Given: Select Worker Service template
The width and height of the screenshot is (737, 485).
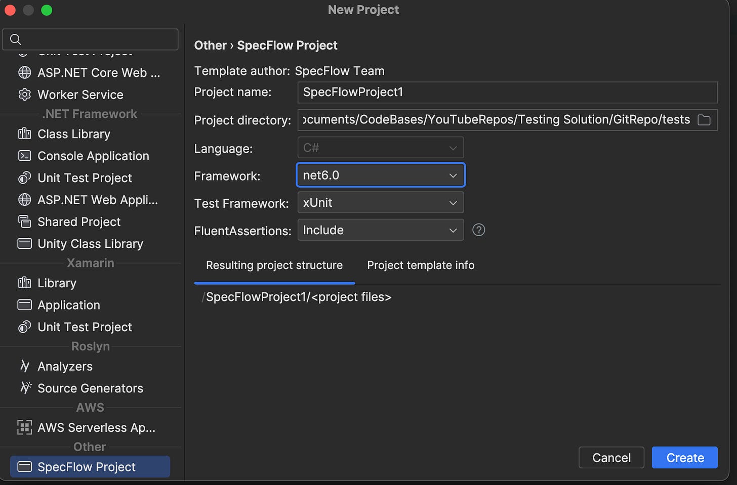Looking at the screenshot, I should click(90, 95).
